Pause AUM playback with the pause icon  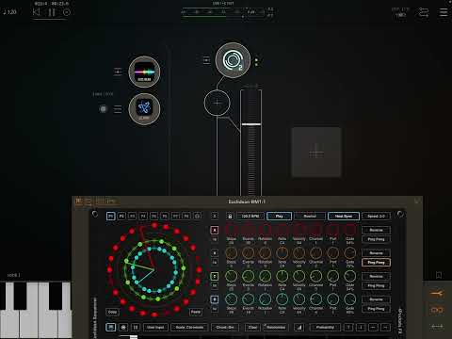pyautogui.click(x=52, y=12)
